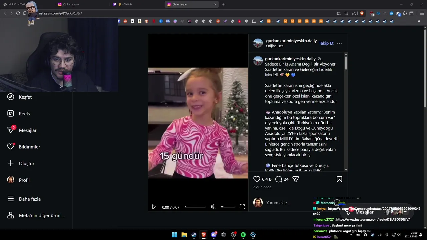
Task: Open comments via the speech bubble icon
Action: pos(279,179)
